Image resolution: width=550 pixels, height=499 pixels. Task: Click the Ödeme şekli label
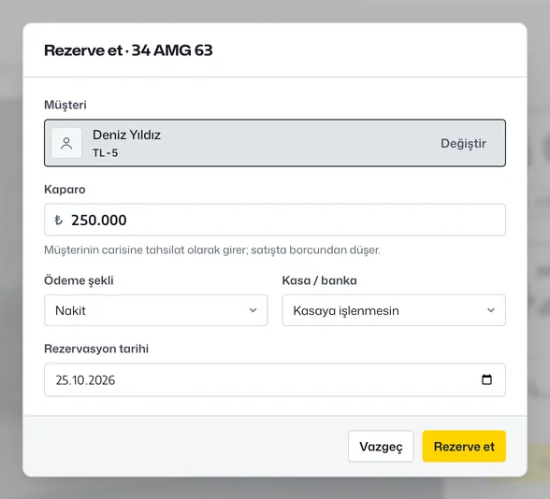click(x=79, y=280)
